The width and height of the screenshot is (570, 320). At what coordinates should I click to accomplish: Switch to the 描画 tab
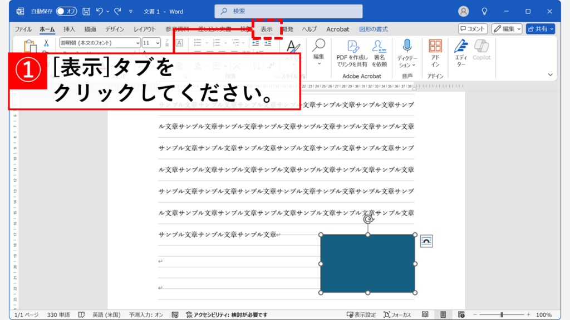(90, 29)
